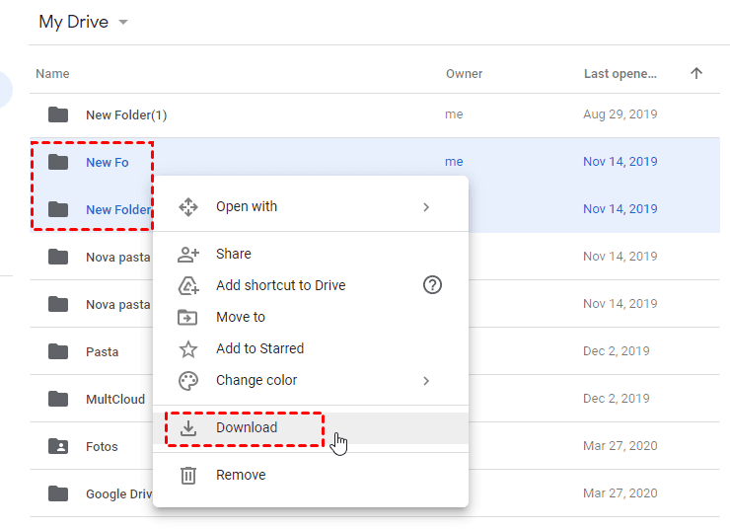Viewport: 730px width, 529px height.
Task: Expand the Change color submenu arrow
Action: click(x=426, y=381)
